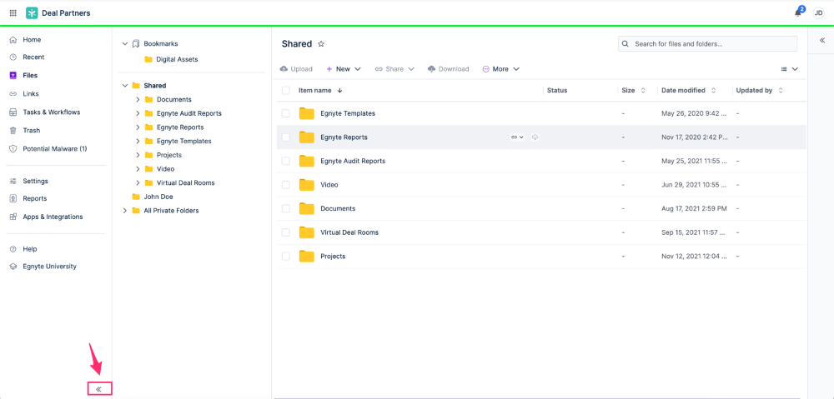This screenshot has height=399, width=834.
Task: Change list view layout
Action: [x=789, y=69]
